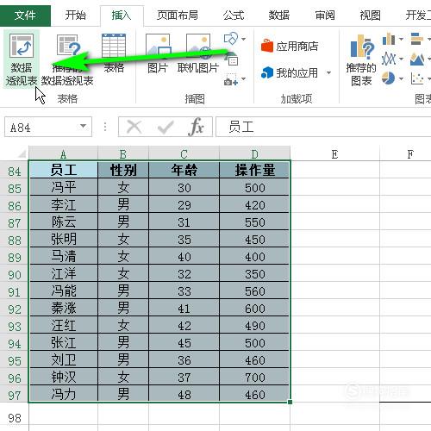This screenshot has height=431, width=431.
Task: Insert Online Pictures (联机图片)
Action: tap(198, 53)
